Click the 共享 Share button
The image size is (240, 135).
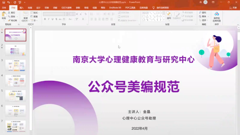tap(233, 8)
